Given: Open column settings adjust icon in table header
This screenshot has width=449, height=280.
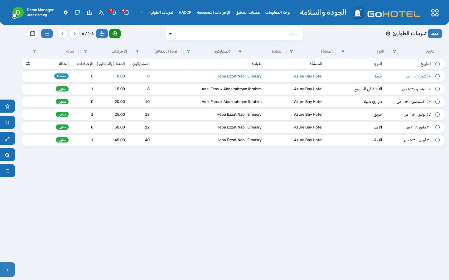Looking at the screenshot, I should [x=28, y=64].
